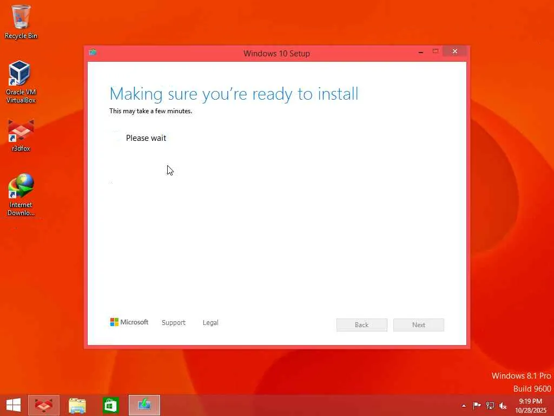Image resolution: width=554 pixels, height=416 pixels.
Task: Click the Microsoft logo in Setup
Action: point(129,322)
